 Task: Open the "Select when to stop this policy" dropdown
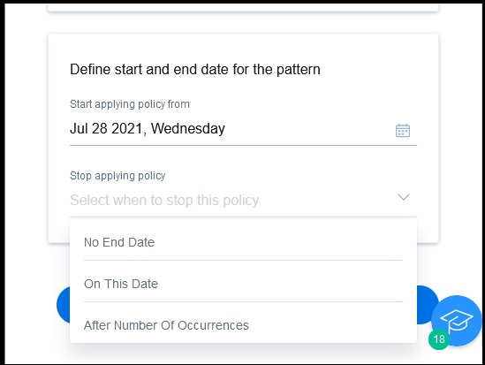point(243,200)
